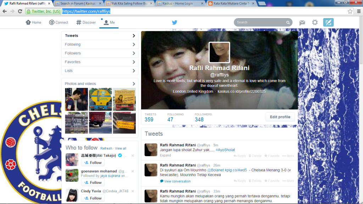Dismiss Cindy Yuvia suggestion
Screen dimensions: 363x204
pos(133,191)
